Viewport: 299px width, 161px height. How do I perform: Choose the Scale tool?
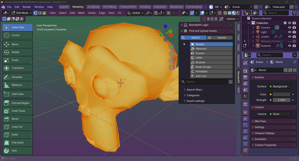(17, 60)
